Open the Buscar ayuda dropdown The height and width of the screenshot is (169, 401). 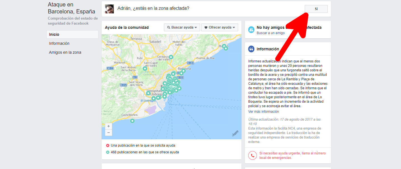182,27
